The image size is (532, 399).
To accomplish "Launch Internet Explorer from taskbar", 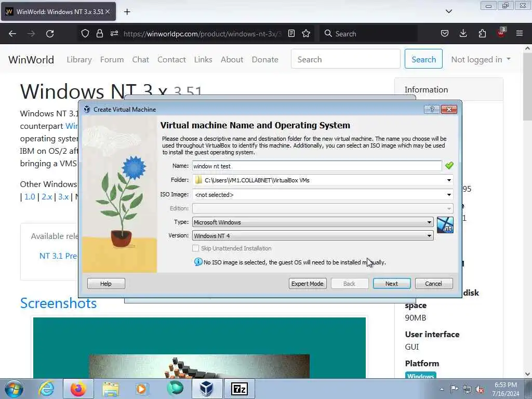I will pos(46,389).
